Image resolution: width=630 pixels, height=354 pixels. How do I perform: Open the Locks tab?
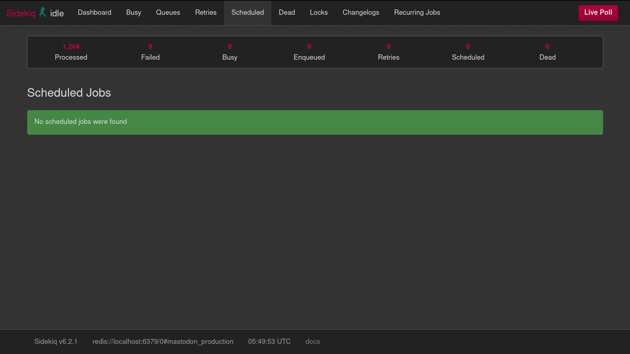(319, 12)
